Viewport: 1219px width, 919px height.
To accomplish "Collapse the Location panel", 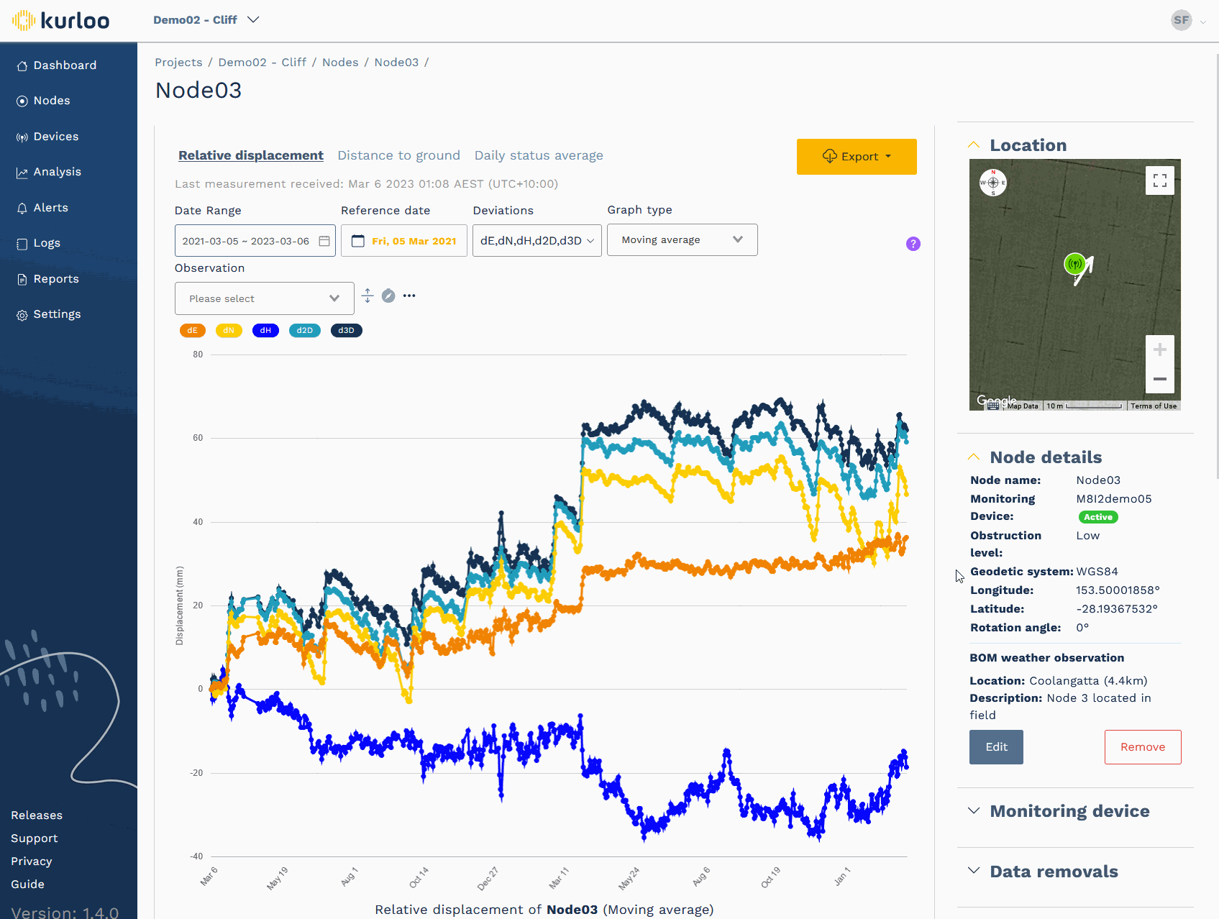I will pos(974,145).
